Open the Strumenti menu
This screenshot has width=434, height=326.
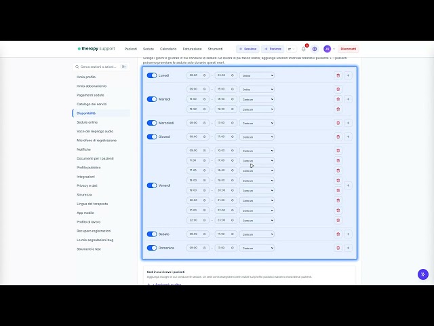pos(215,49)
